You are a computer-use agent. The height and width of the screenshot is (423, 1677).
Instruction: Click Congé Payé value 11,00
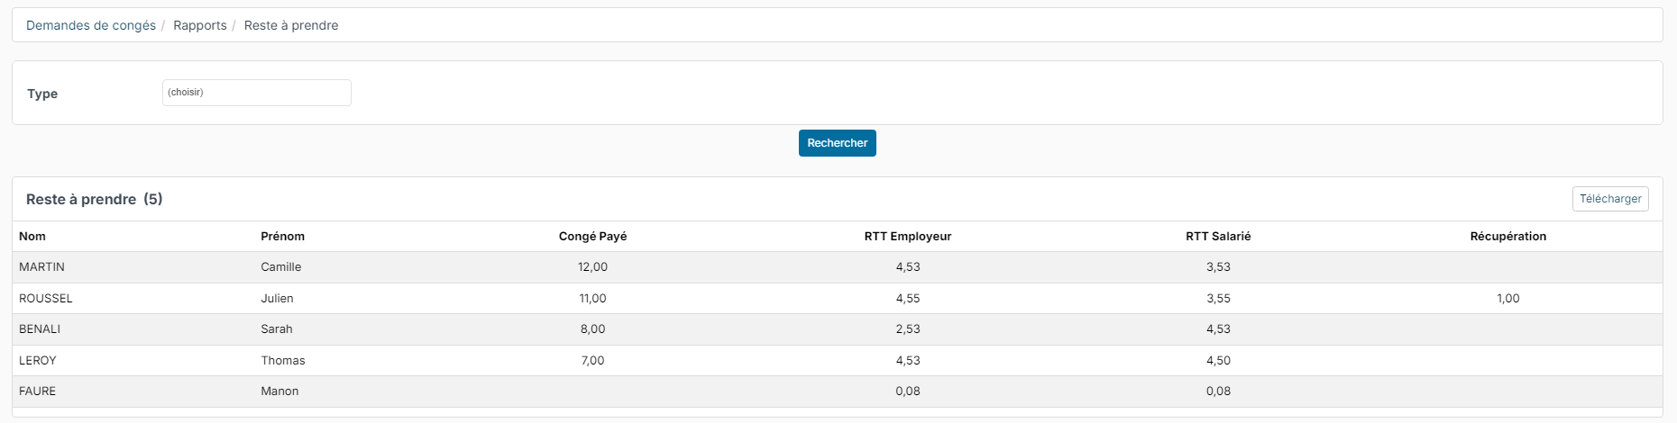tap(592, 299)
